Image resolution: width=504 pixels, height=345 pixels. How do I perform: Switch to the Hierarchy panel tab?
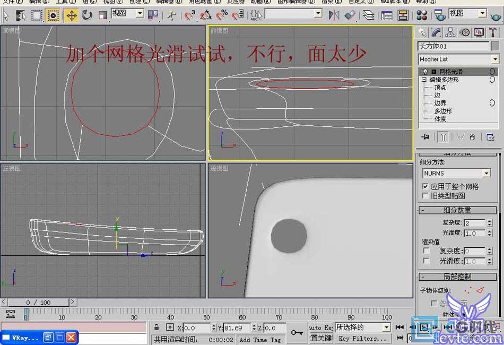pos(450,32)
